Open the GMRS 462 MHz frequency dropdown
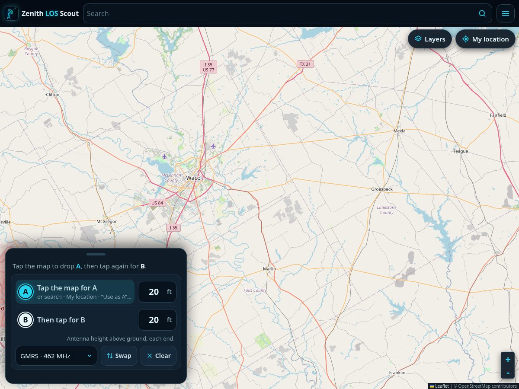 [x=56, y=356]
